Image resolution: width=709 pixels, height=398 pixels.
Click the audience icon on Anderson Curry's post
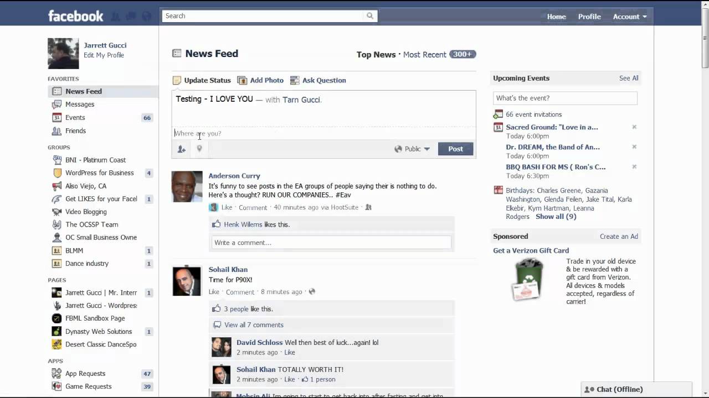(368, 207)
